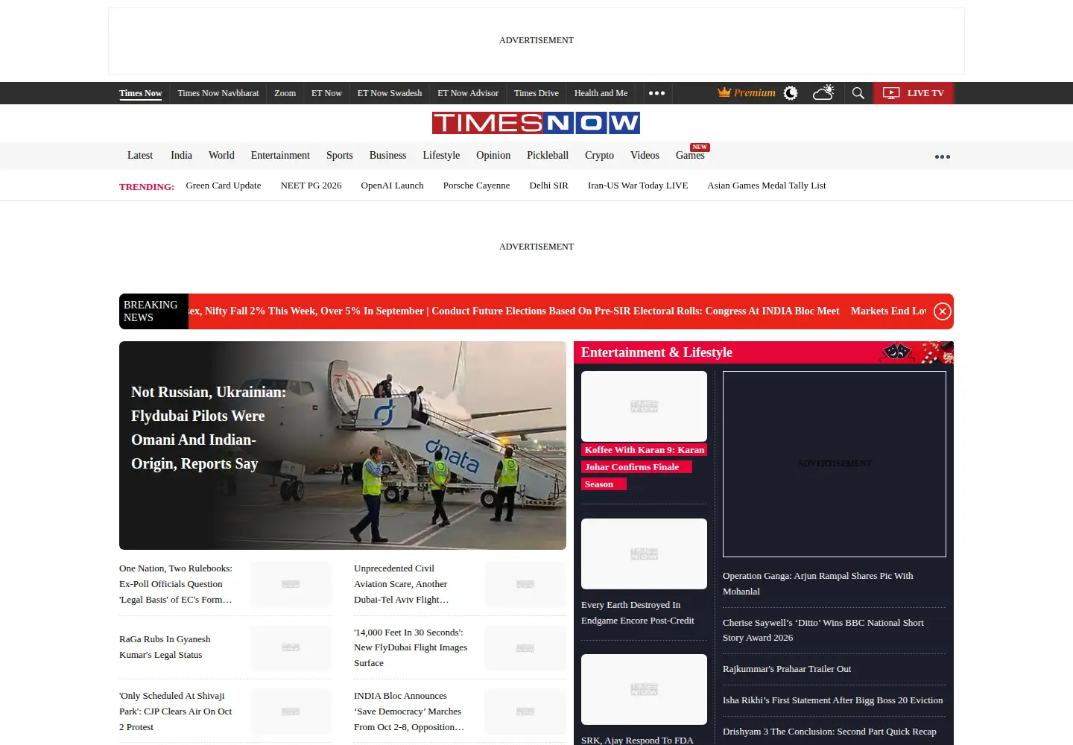Open the search magnifier icon

click(x=858, y=93)
